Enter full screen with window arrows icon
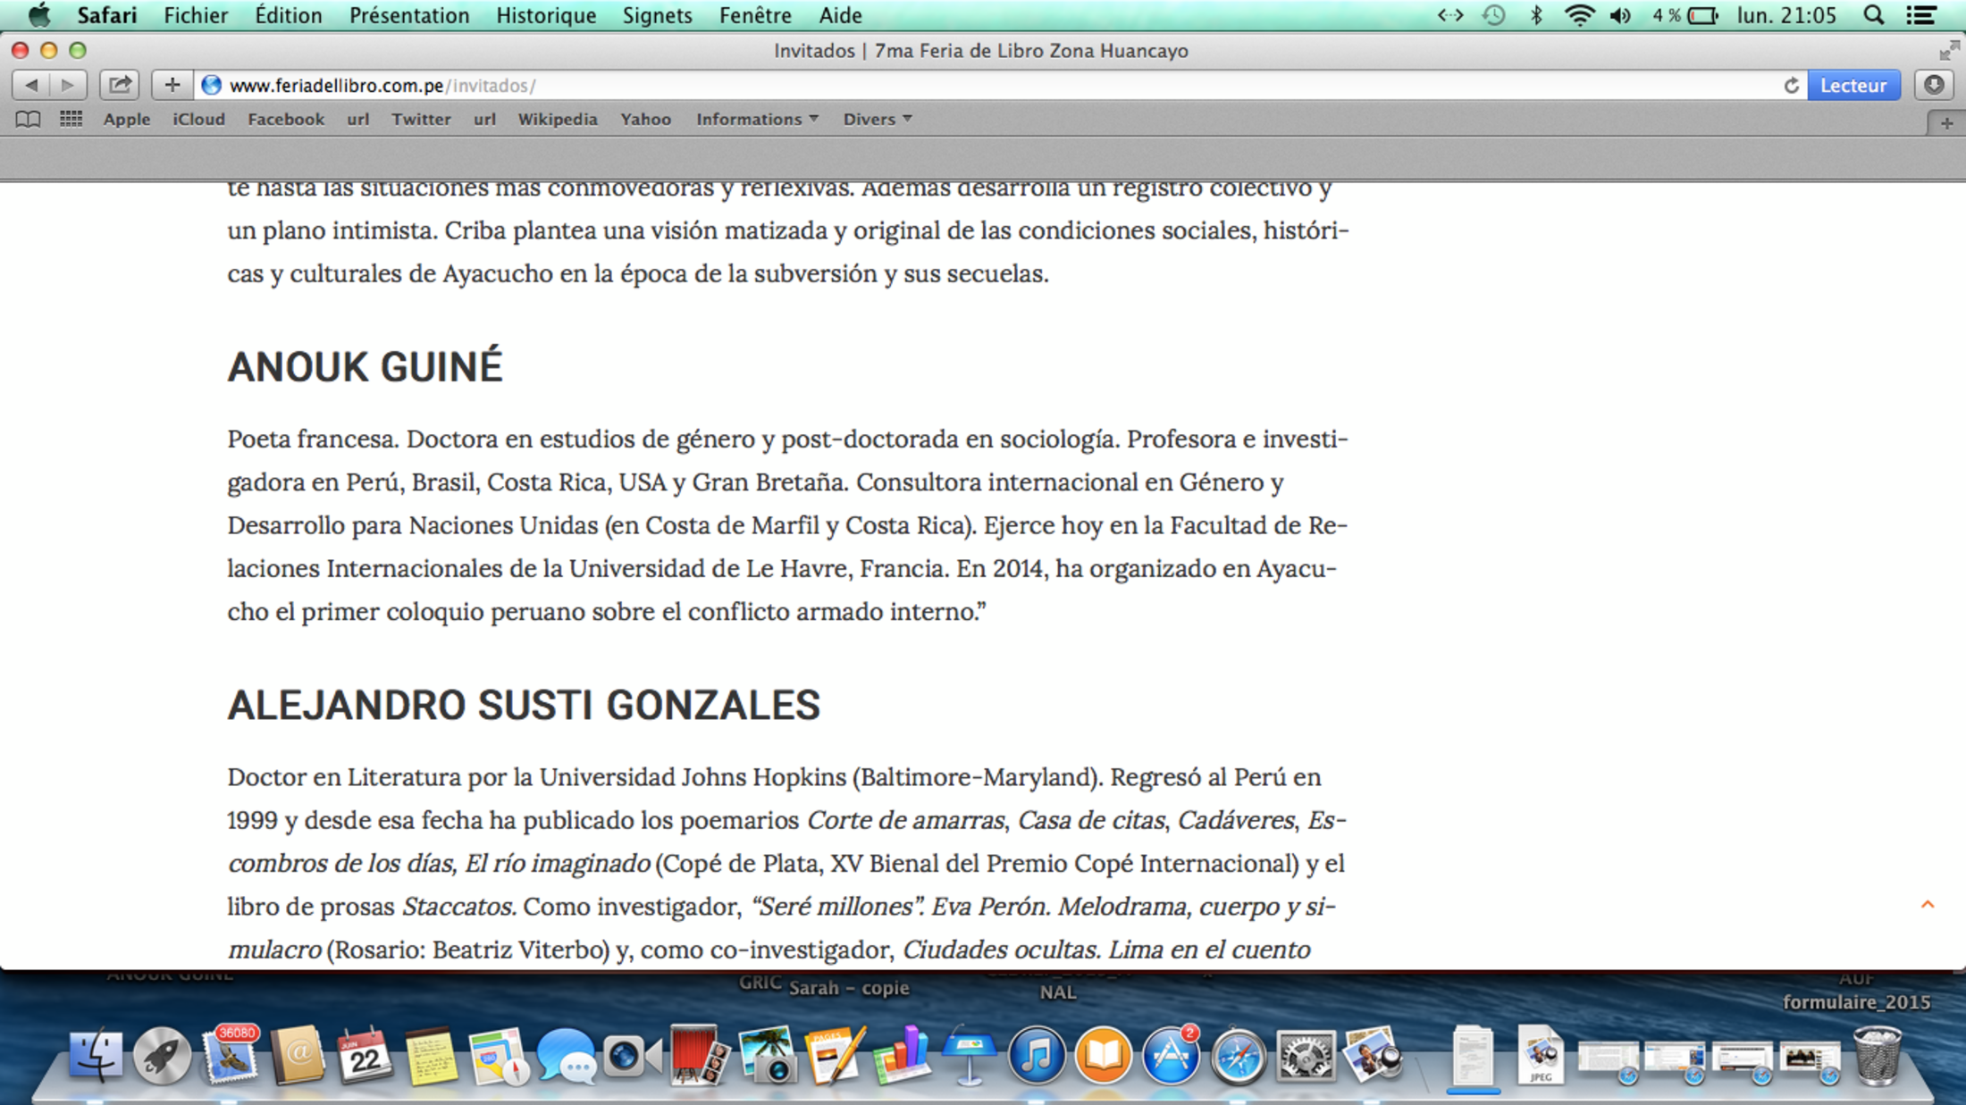 point(1949,51)
